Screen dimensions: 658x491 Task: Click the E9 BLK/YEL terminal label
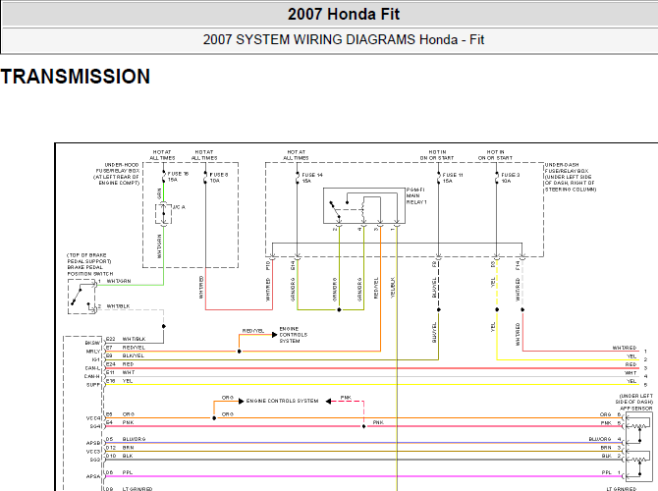pos(125,355)
